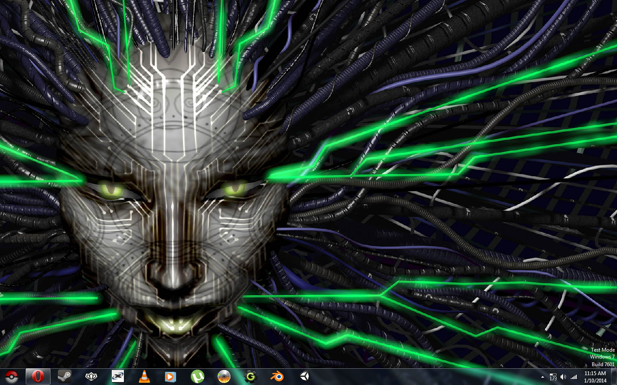Open the Pokeball Start menu button
This screenshot has height=385, width=617.
tap(12, 377)
